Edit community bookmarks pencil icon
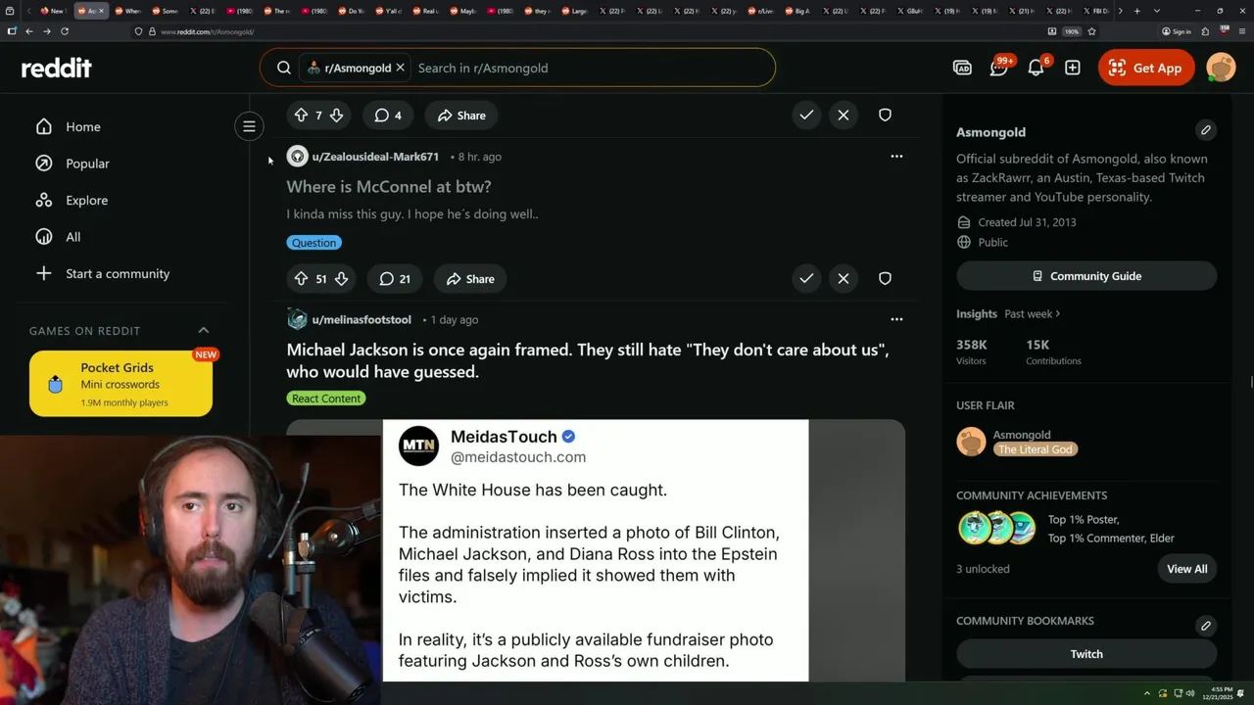This screenshot has height=705, width=1254. (x=1206, y=626)
